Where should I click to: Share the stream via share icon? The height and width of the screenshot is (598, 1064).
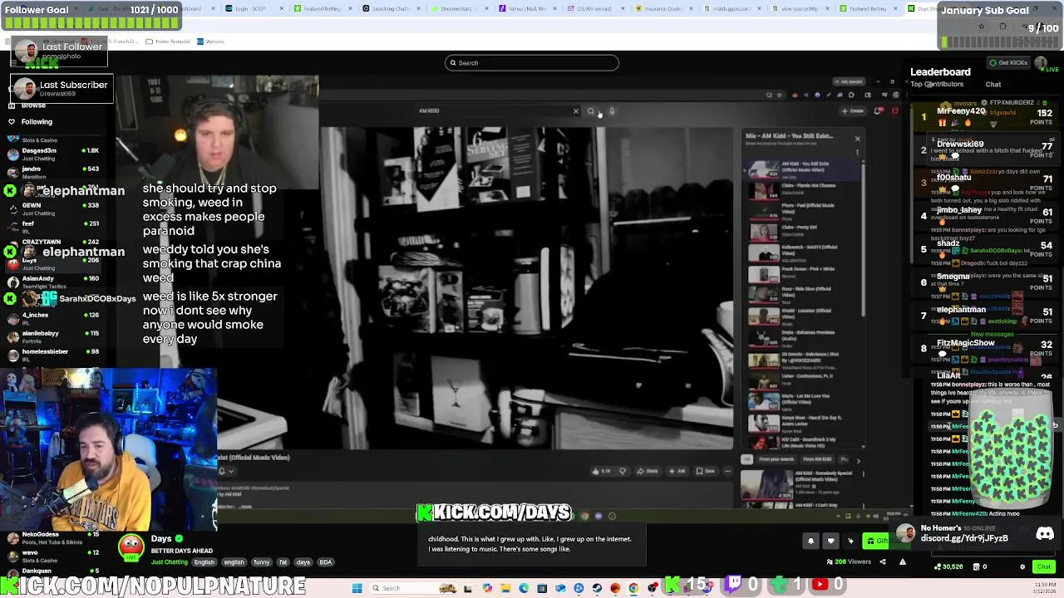coord(883,562)
